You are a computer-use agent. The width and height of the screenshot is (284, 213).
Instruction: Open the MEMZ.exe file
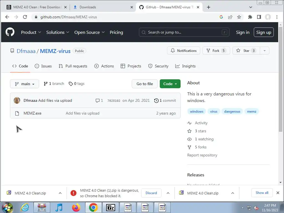coord(32,113)
